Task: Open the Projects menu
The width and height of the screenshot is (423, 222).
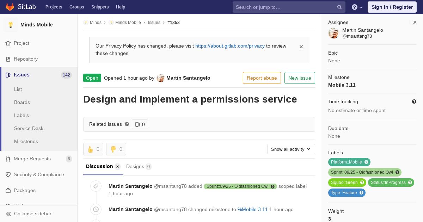Action: click(x=54, y=7)
